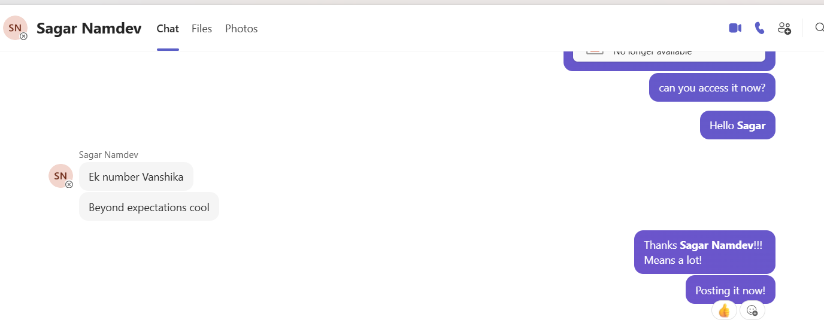Click the thumbs up reaction

pos(724,310)
